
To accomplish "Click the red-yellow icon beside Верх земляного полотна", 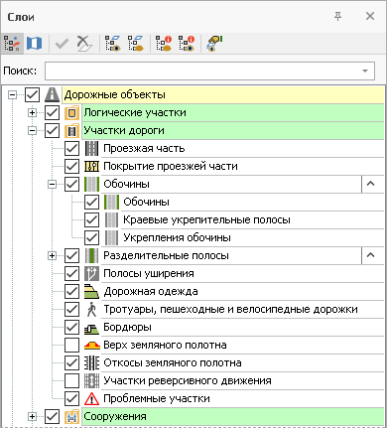I will (x=91, y=346).
